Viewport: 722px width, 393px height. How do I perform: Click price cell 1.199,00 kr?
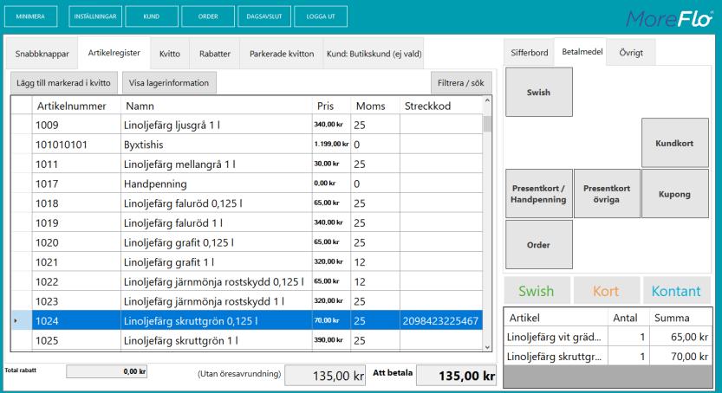click(x=331, y=144)
